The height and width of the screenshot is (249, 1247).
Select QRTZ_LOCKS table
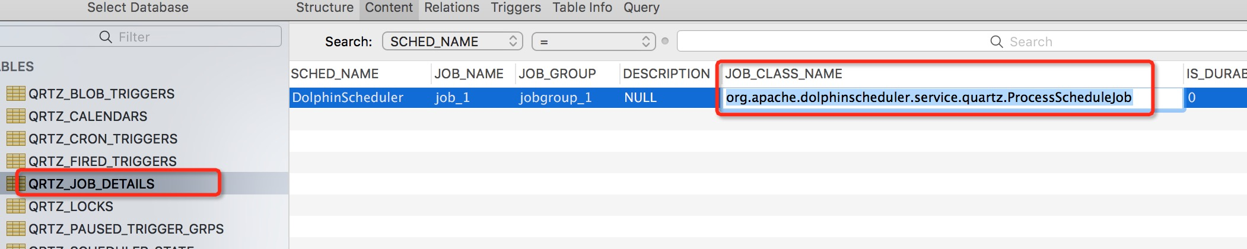pos(71,206)
